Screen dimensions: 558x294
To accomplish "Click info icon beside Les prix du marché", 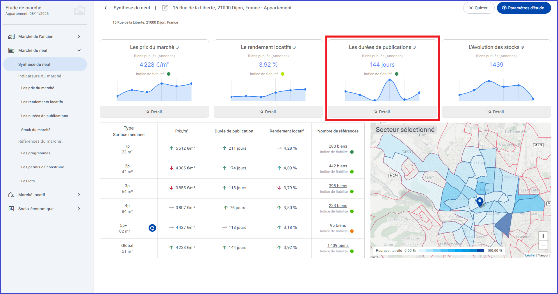I will coord(177,47).
